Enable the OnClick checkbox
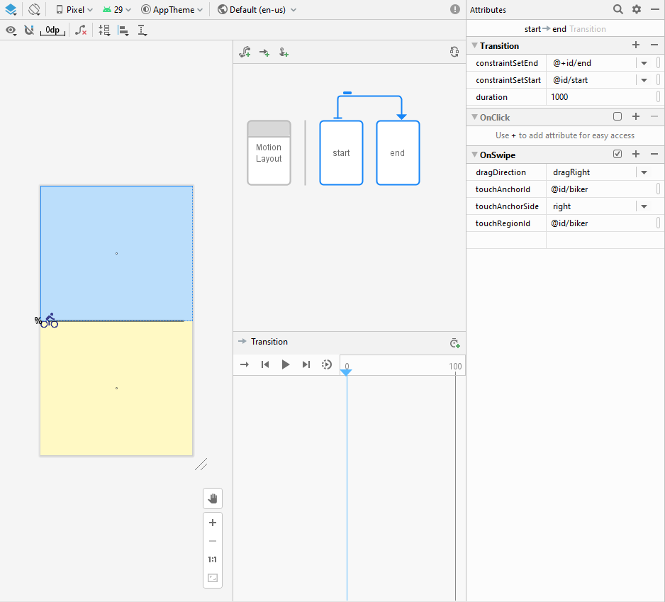Image resolution: width=665 pixels, height=602 pixels. click(617, 117)
